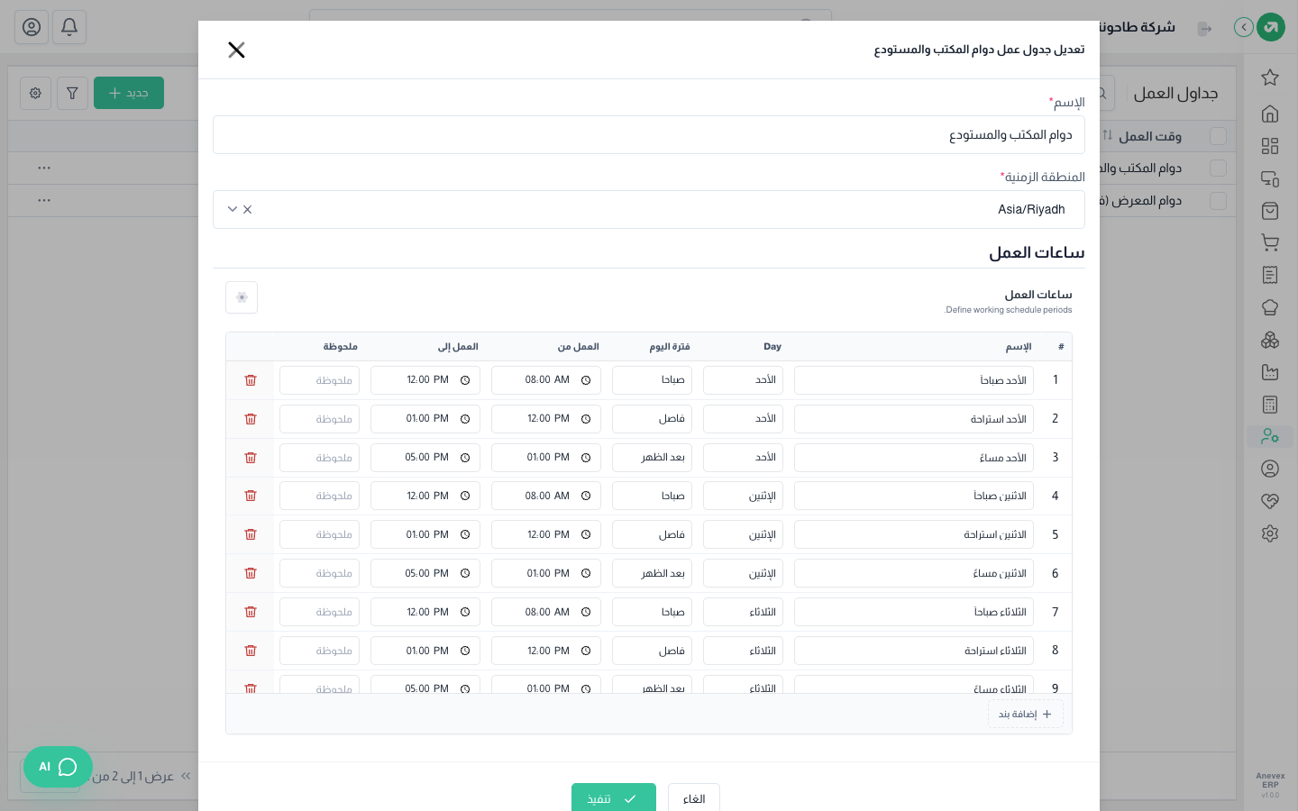Go to home icon in the sidebar
The height and width of the screenshot is (811, 1298).
[x=1270, y=114]
